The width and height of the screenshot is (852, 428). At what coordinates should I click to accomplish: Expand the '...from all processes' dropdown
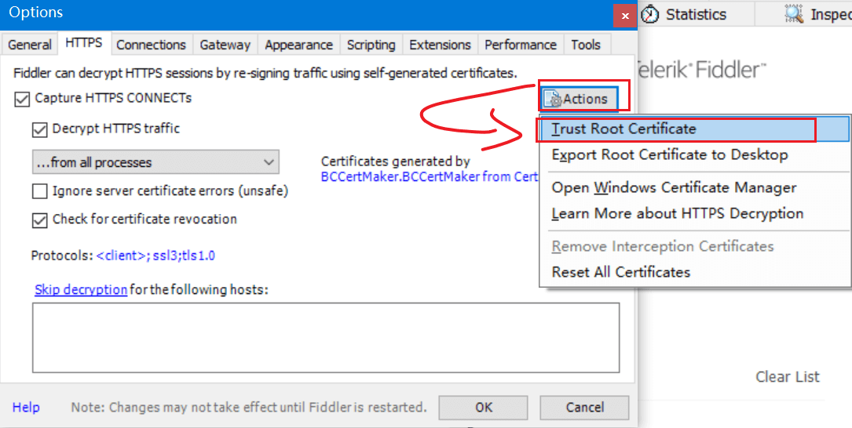(156, 162)
